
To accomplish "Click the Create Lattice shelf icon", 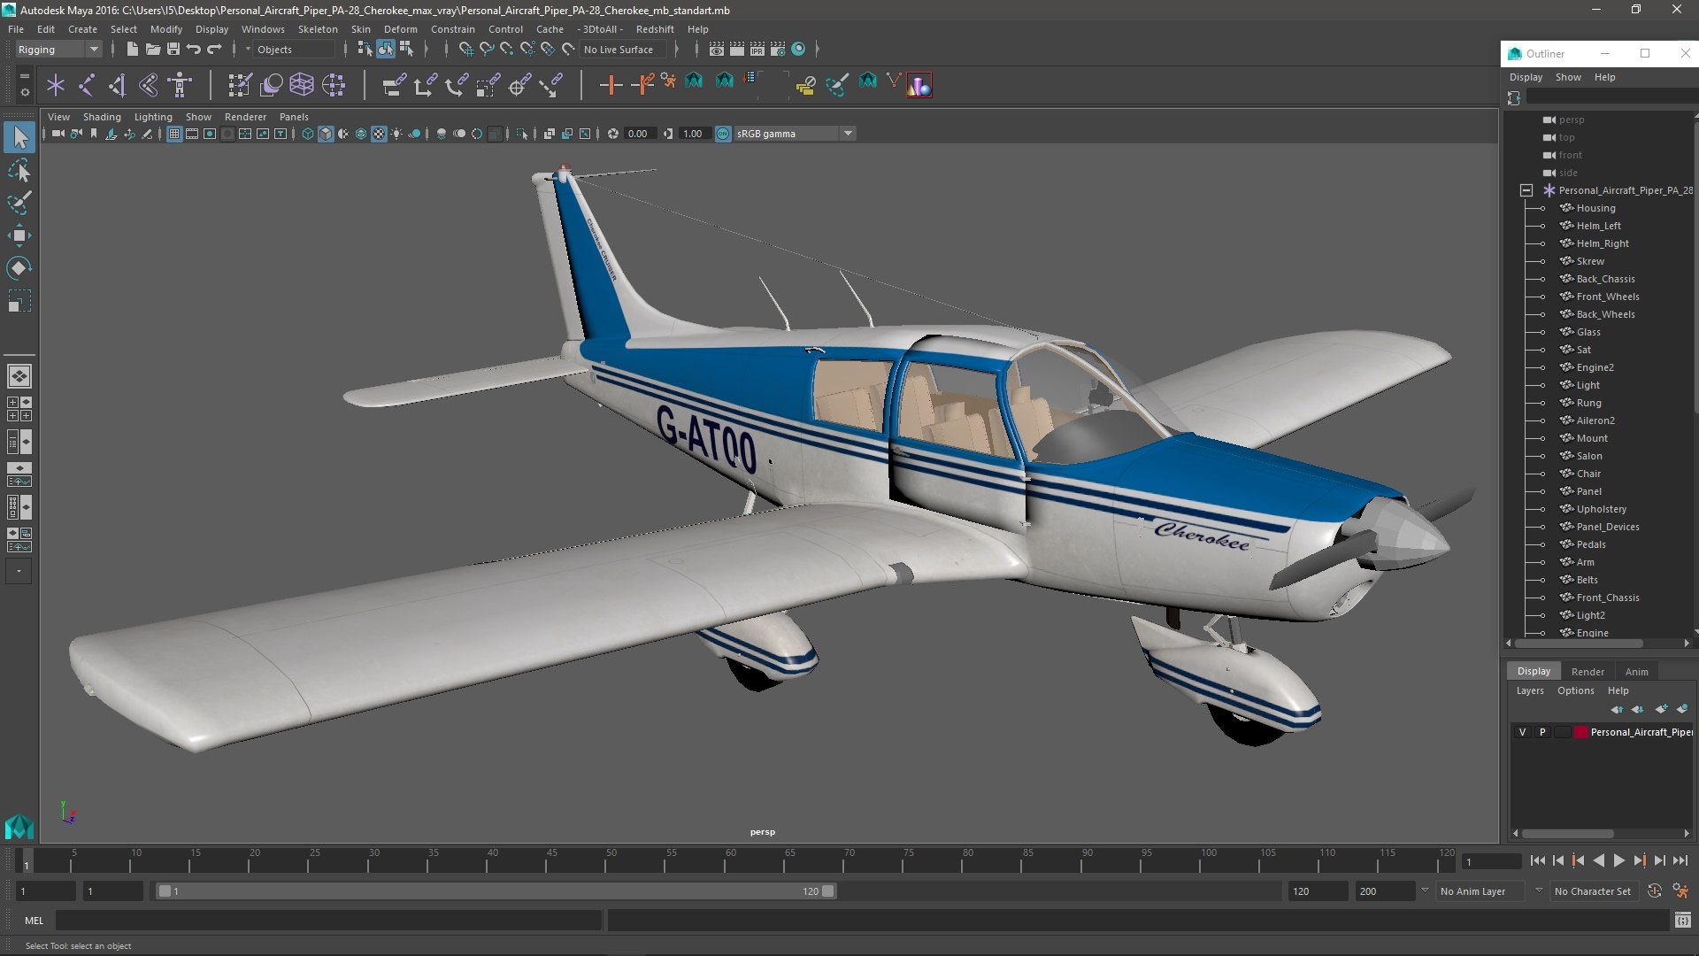I will (x=302, y=85).
